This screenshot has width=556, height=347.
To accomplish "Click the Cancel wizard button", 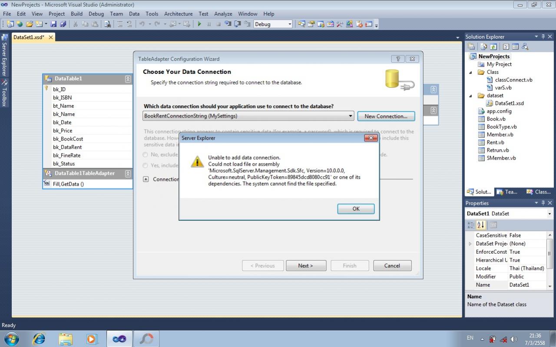I will click(x=392, y=265).
